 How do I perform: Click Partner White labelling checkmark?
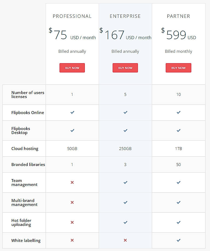[x=179, y=240]
